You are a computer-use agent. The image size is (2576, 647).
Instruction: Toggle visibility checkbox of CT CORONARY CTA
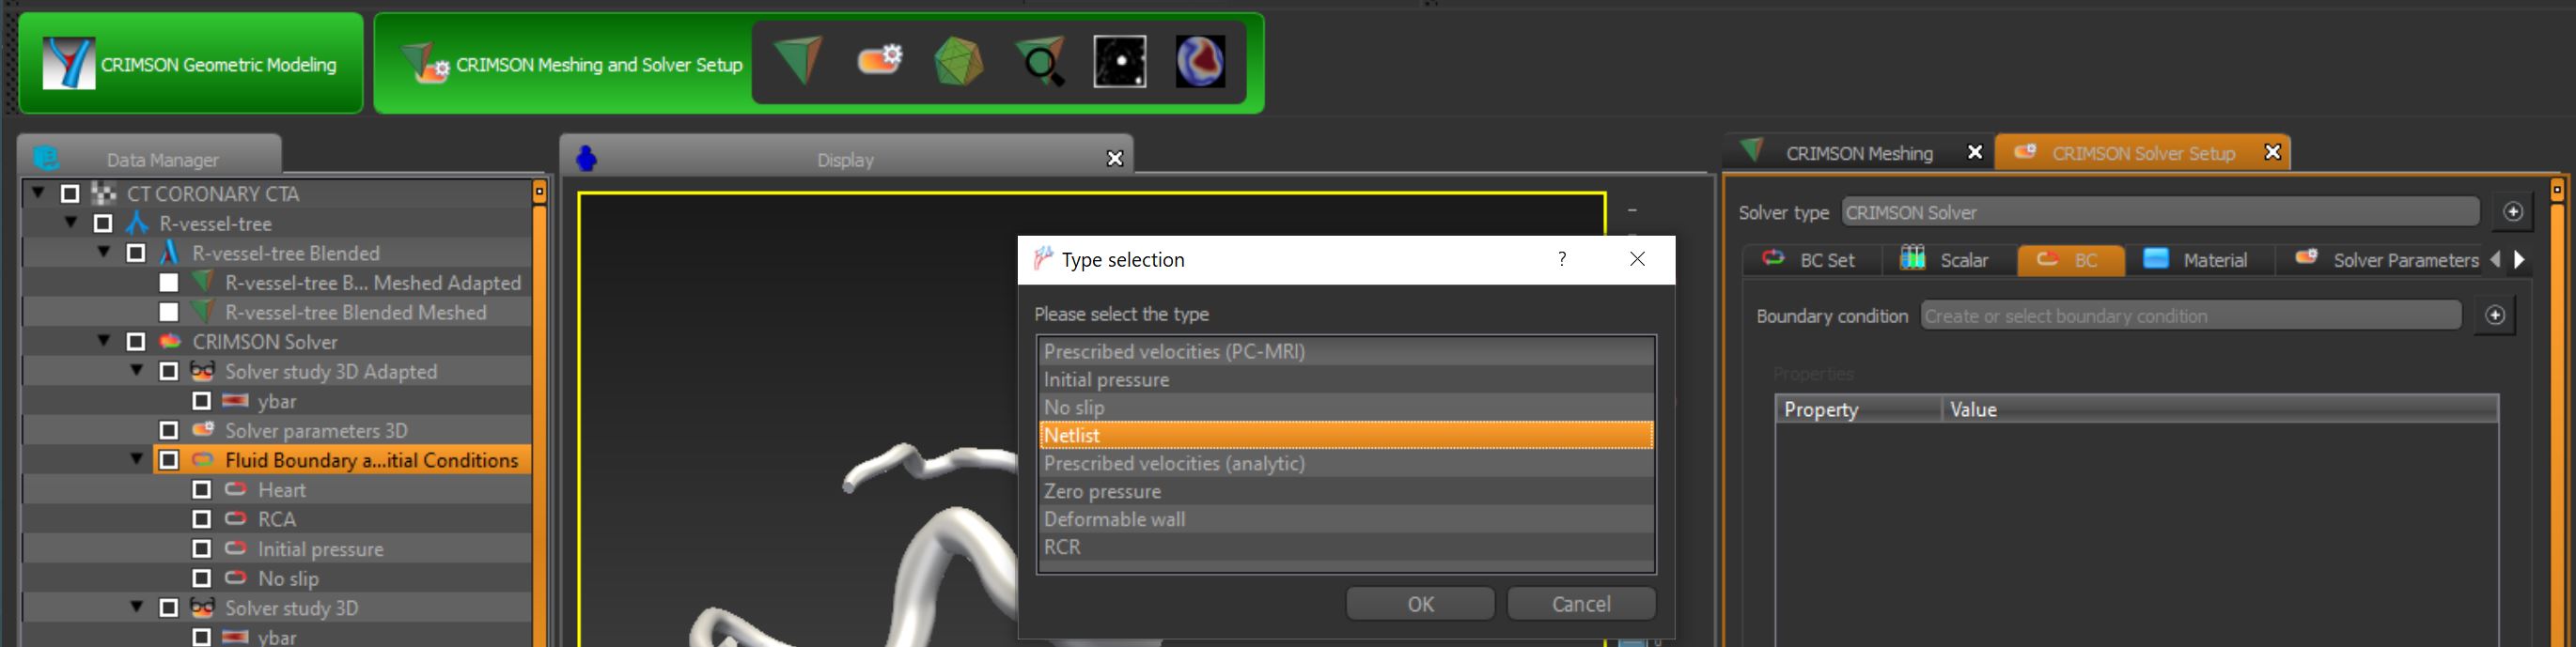tap(70, 193)
